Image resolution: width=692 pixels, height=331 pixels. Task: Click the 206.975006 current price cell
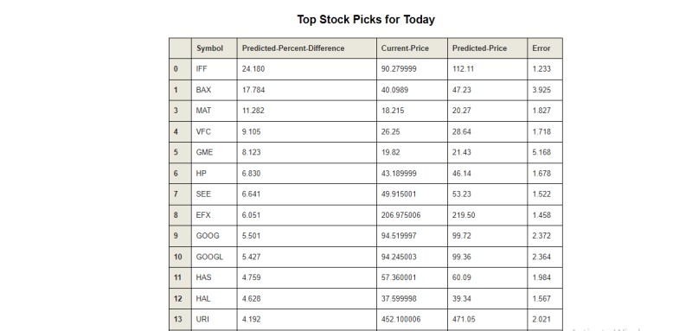pyautogui.click(x=413, y=215)
